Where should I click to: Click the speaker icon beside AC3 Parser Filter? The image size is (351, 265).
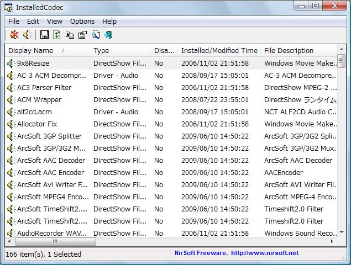point(11,88)
